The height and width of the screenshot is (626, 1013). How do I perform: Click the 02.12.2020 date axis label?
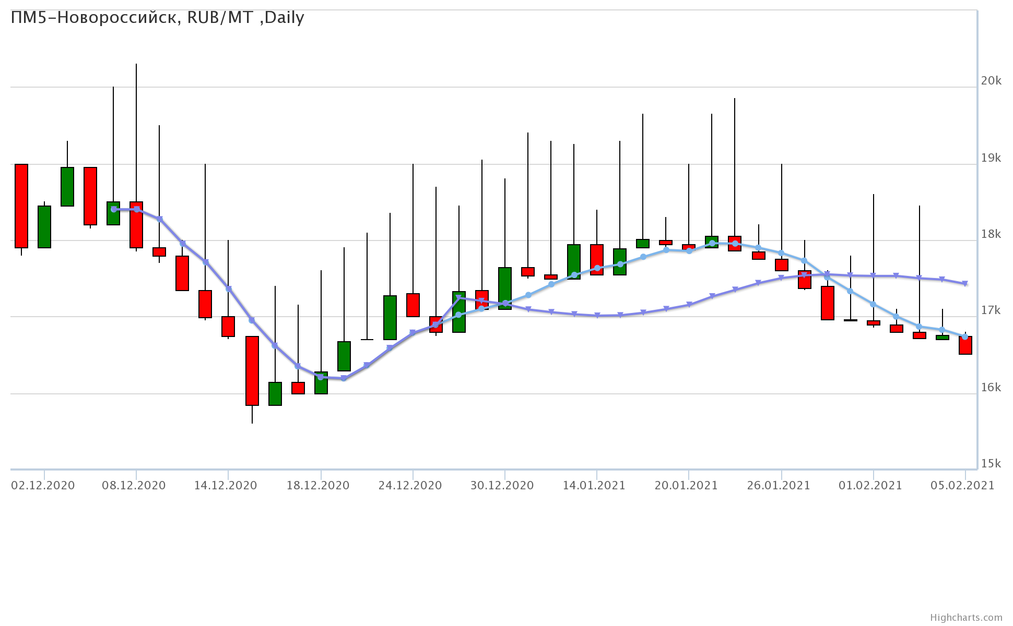click(43, 486)
